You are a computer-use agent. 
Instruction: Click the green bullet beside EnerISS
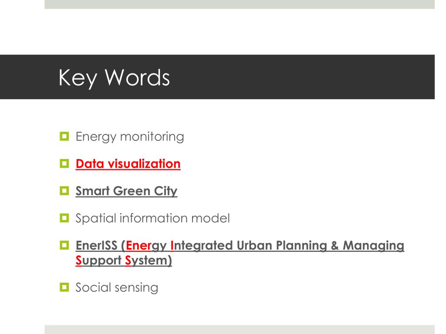(x=64, y=245)
